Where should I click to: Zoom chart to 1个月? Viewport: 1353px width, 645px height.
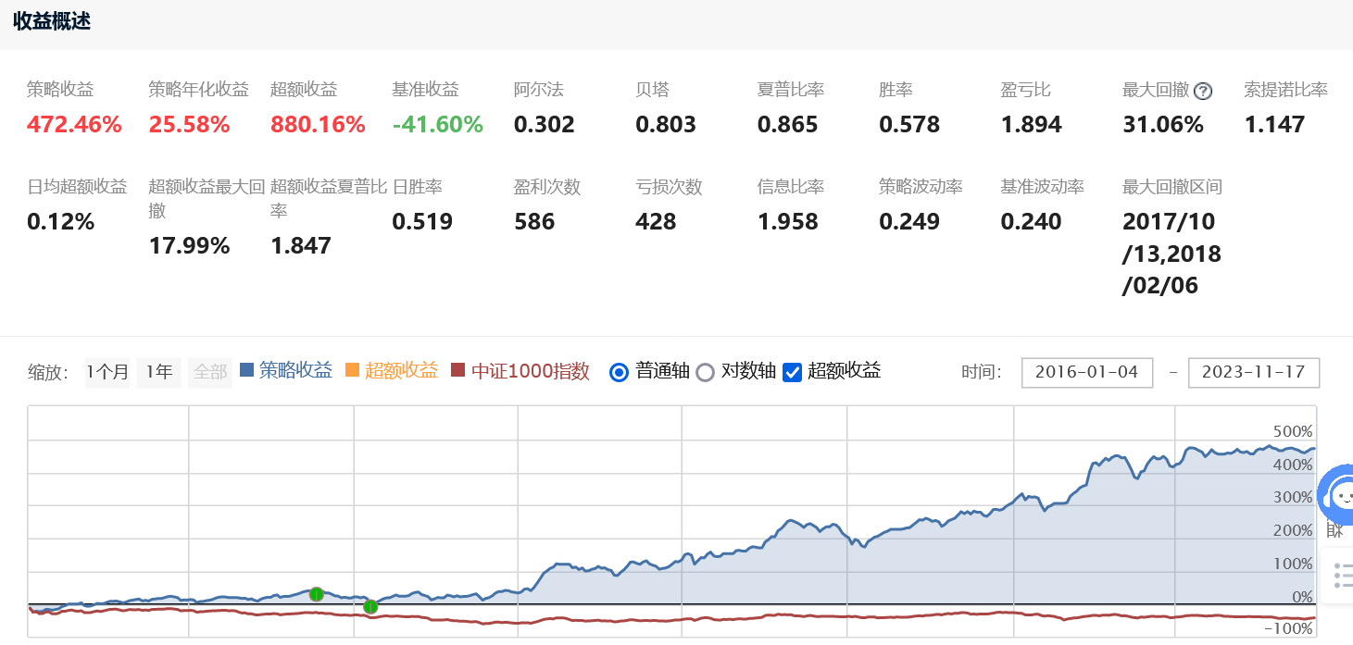coord(107,372)
